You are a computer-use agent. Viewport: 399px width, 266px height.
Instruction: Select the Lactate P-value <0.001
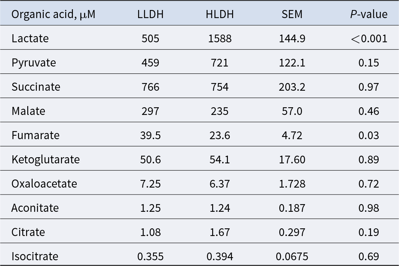(369, 38)
